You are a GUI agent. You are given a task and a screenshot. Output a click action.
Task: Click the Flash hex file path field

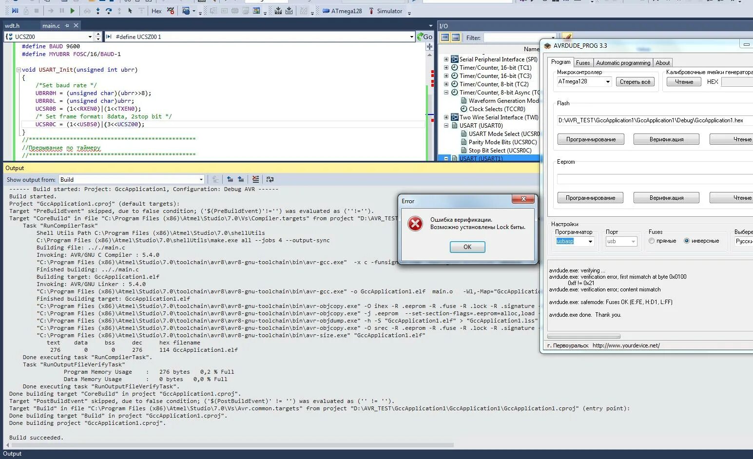(x=655, y=120)
